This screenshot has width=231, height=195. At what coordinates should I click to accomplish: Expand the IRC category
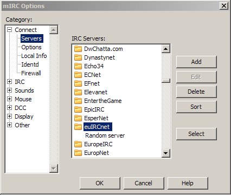pyautogui.click(x=9, y=82)
